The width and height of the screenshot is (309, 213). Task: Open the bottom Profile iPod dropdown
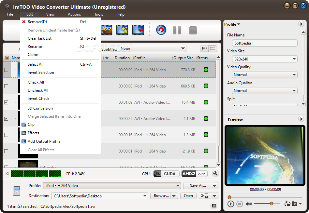click(112, 186)
